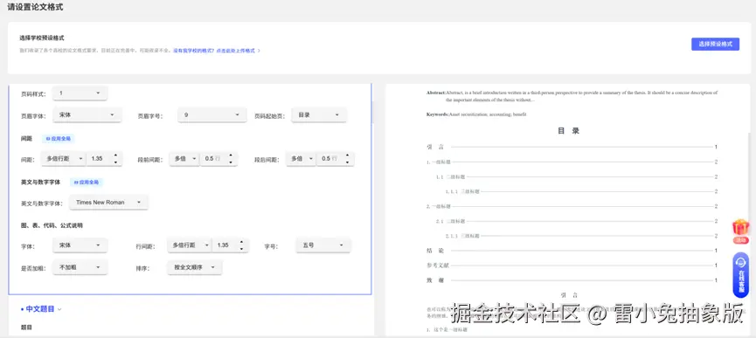The height and width of the screenshot is (338, 756).
Task: Click the Abstract paragraph in preview
Action: (x=572, y=96)
